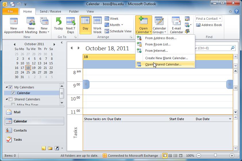Create a New Meeting
This screenshot has width=242, height=161.
31,25
